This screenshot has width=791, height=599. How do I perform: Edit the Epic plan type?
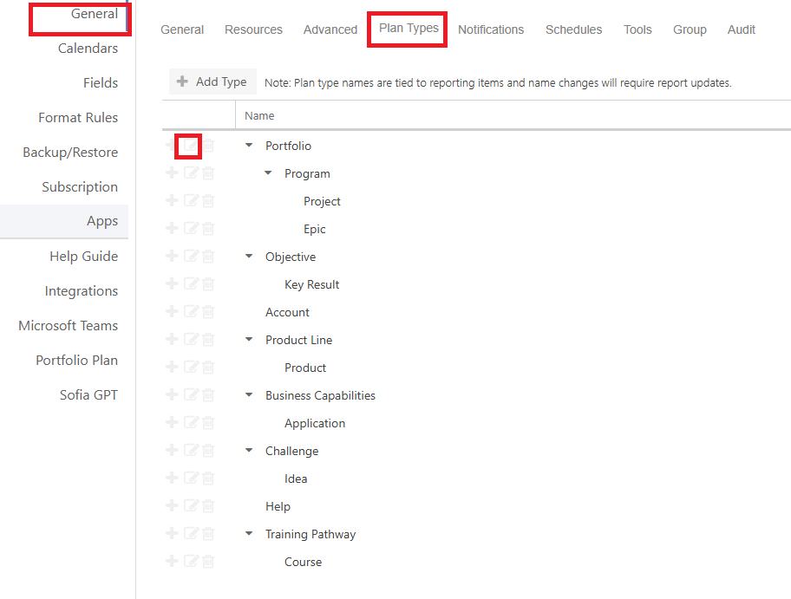[x=191, y=228]
